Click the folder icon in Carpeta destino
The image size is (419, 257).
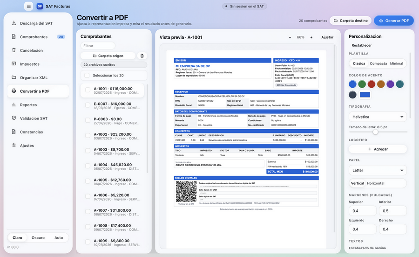tap(336, 21)
